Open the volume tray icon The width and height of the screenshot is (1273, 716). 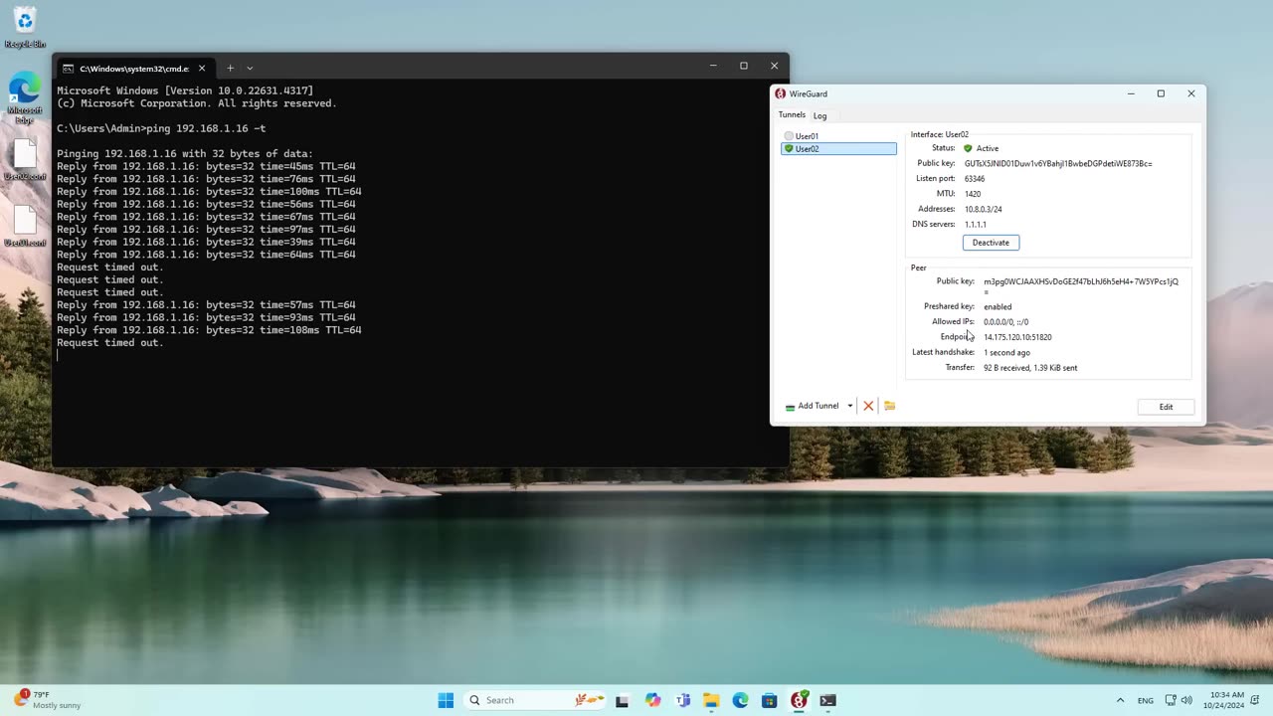pyautogui.click(x=1186, y=700)
